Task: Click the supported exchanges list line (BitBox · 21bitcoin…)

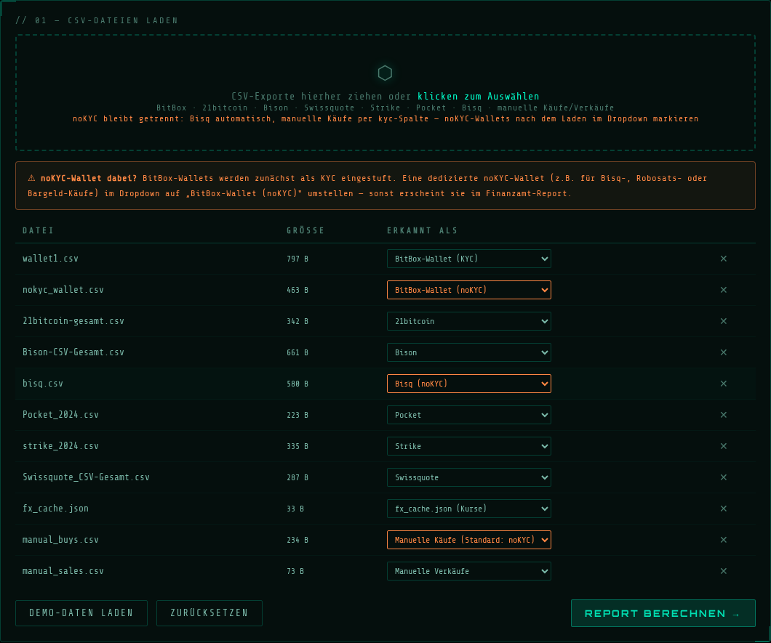Action: pyautogui.click(x=385, y=108)
